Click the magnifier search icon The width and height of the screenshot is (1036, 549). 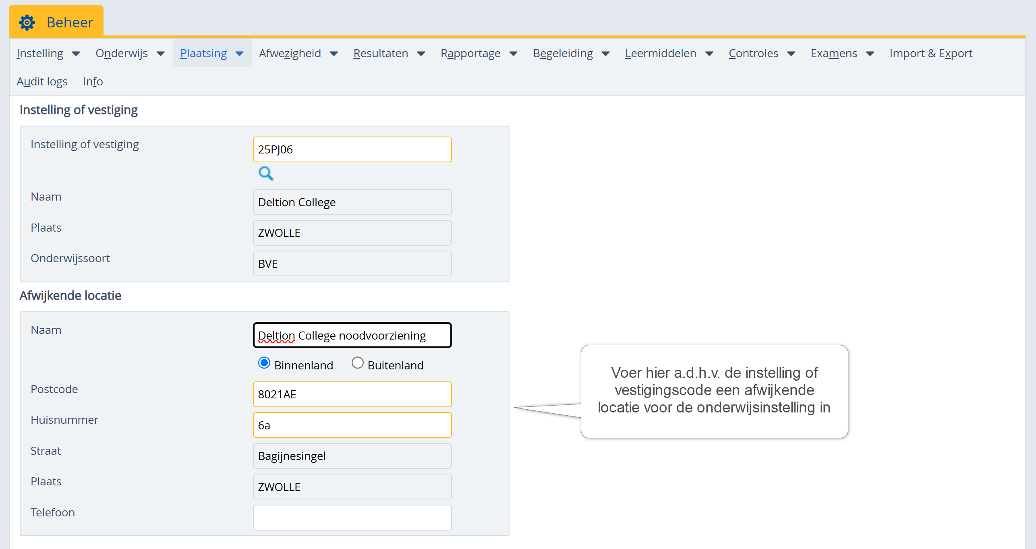[266, 174]
